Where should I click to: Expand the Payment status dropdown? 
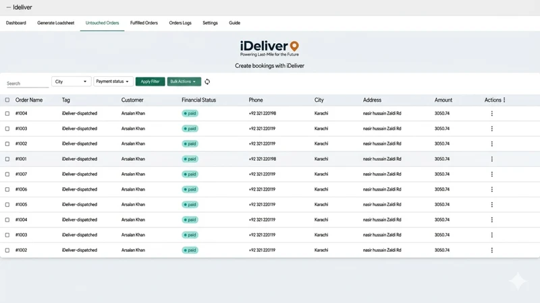click(113, 81)
